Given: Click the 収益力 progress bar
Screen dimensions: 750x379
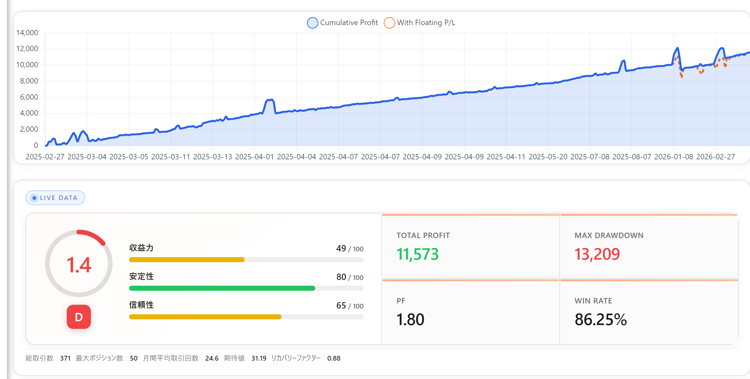Looking at the screenshot, I should [x=246, y=260].
